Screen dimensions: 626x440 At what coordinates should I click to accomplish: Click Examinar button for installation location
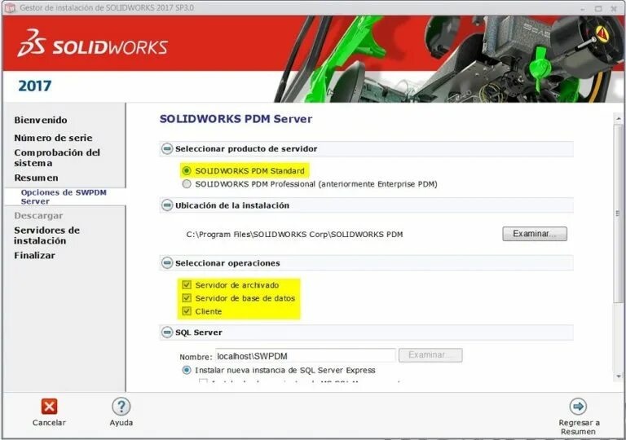pos(535,234)
